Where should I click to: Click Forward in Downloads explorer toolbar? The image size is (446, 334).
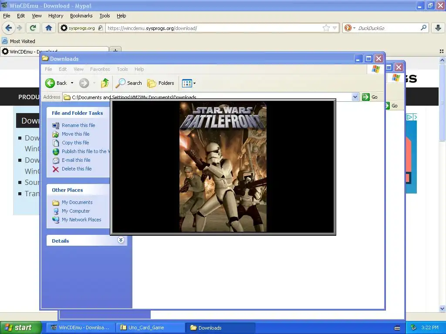click(x=84, y=83)
